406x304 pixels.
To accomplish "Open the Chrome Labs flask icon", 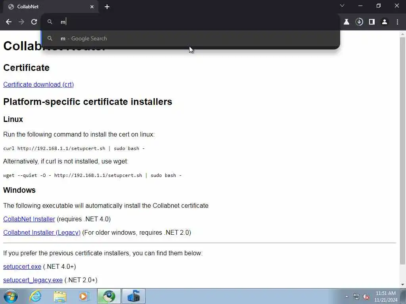I will click(347, 22).
